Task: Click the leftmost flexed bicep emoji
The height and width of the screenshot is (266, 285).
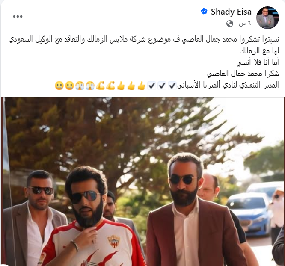Action: [100, 86]
